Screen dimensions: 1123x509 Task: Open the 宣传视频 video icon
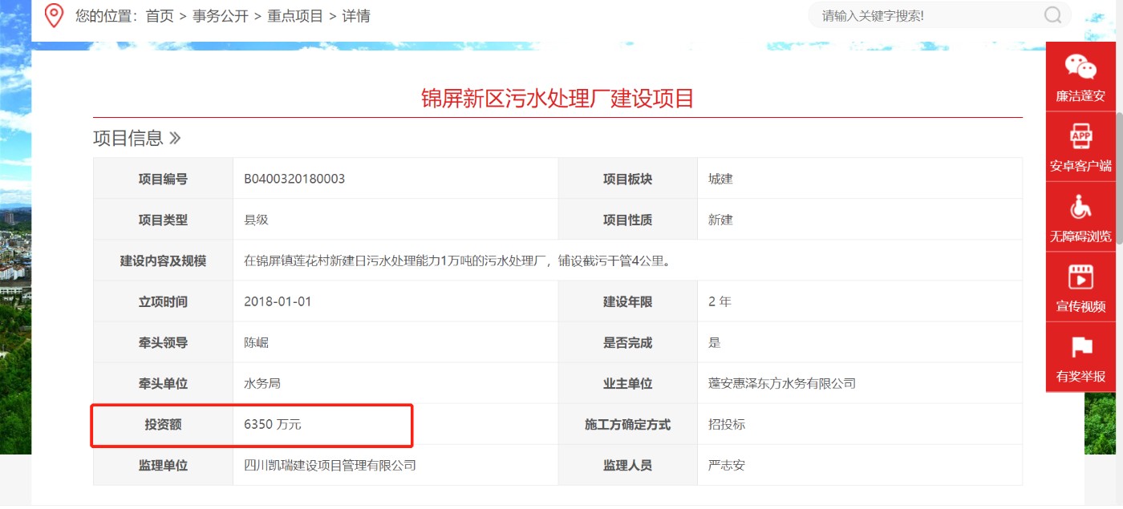1080,278
